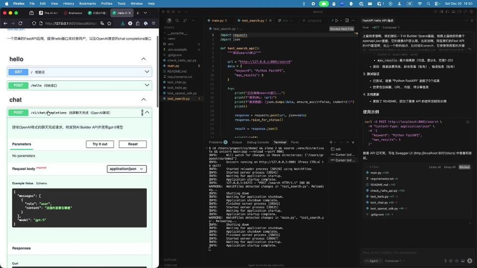This screenshot has width=477, height=268.
Task: Switch to the Ports tab
Action: [295, 142]
